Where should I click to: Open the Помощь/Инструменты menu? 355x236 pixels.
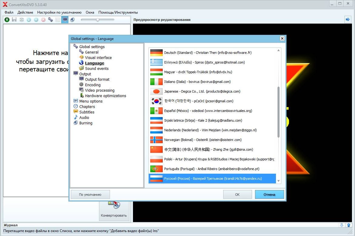pyautogui.click(x=118, y=12)
